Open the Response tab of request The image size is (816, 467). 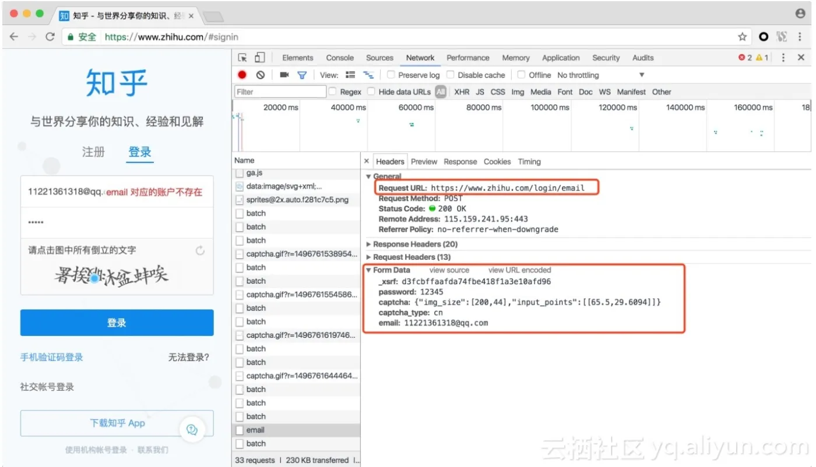460,161
